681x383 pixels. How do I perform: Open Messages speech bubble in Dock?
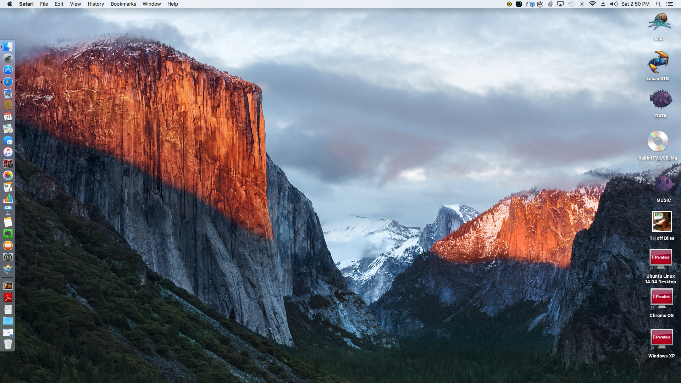pos(8,140)
